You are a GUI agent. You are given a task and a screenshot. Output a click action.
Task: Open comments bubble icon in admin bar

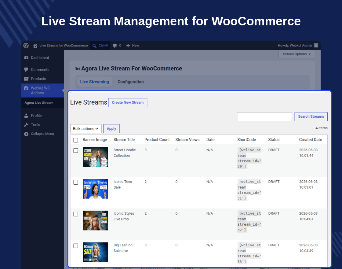pos(115,46)
